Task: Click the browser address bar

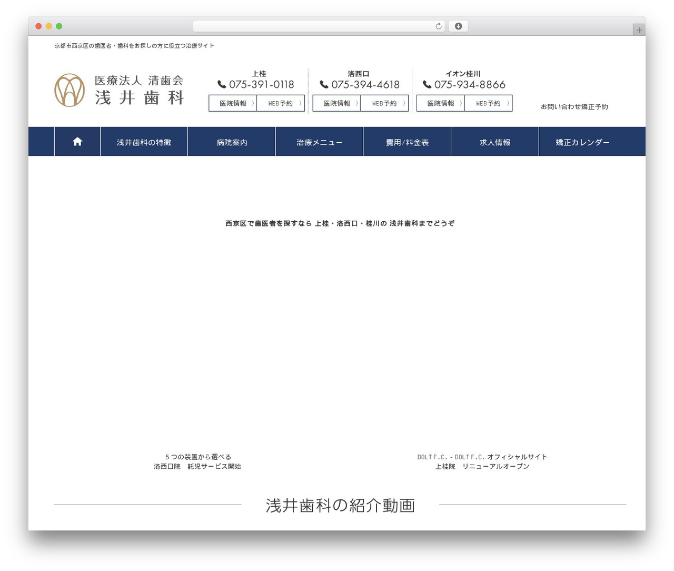Action: (319, 26)
